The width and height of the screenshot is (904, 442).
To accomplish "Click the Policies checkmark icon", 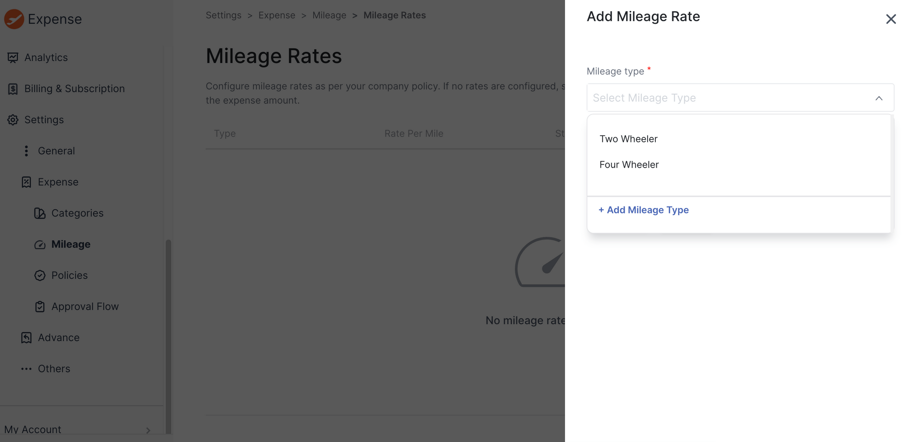I will pos(40,276).
